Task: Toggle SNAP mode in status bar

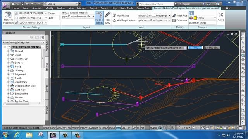Action: click(x=53, y=128)
